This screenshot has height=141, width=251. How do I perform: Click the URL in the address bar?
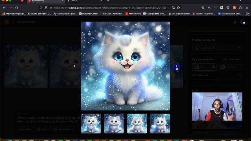coord(112,8)
